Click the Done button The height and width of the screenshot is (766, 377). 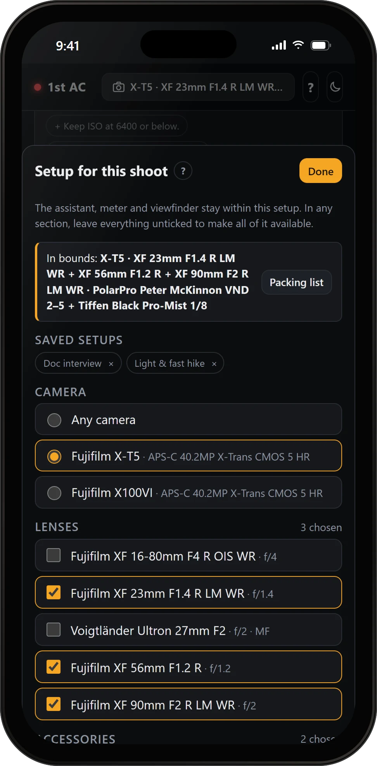point(321,171)
